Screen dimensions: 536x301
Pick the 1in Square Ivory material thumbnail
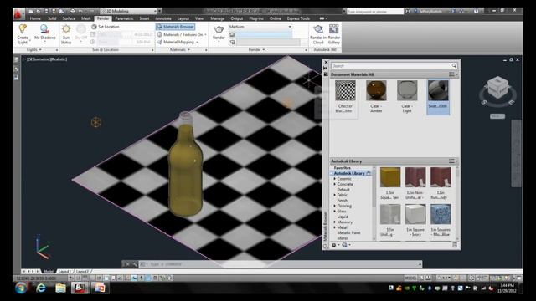[415, 214]
